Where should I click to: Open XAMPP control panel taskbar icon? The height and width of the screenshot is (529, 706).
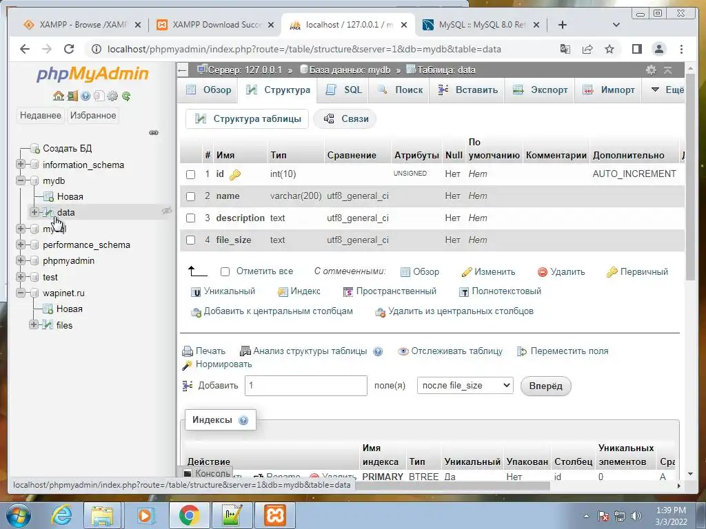click(275, 515)
